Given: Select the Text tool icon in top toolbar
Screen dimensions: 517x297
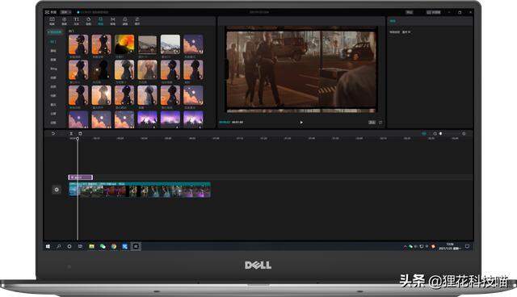Looking at the screenshot, I should 76,21.
